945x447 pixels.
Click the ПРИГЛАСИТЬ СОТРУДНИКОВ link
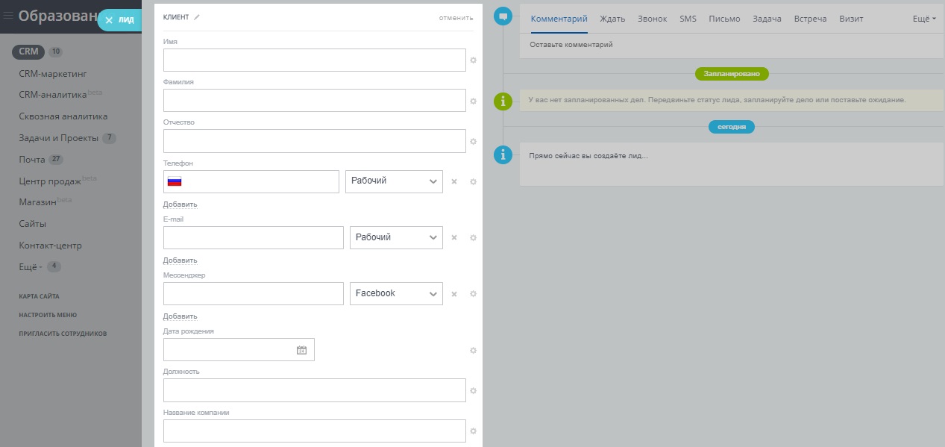63,334
